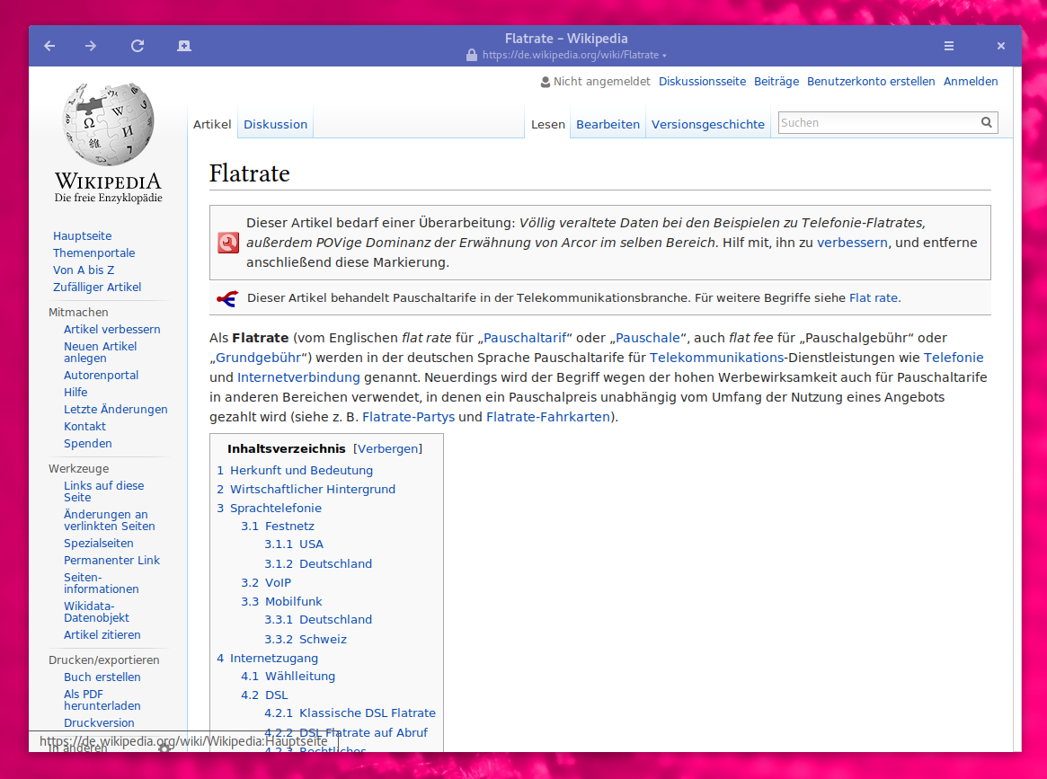Open the Druckversion link
The width and height of the screenshot is (1047, 779).
pos(99,723)
